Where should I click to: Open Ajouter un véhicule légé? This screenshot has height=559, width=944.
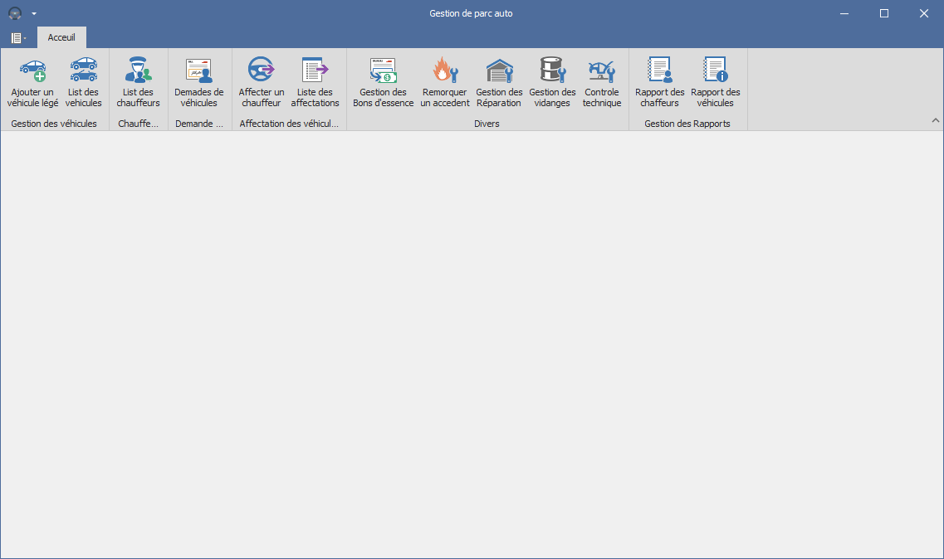(x=32, y=82)
